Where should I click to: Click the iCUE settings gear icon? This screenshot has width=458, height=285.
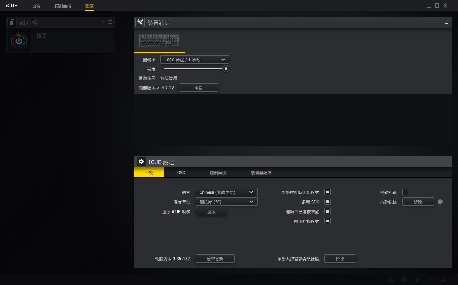coord(141,162)
